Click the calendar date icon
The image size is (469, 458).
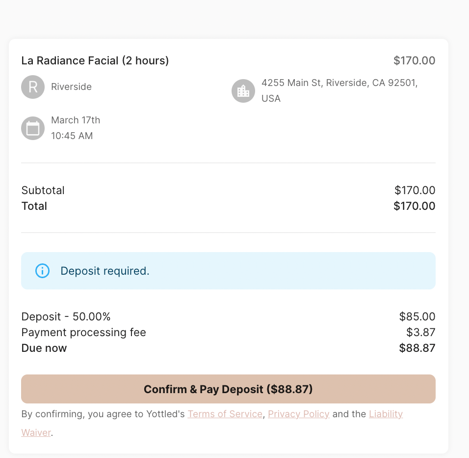click(33, 128)
